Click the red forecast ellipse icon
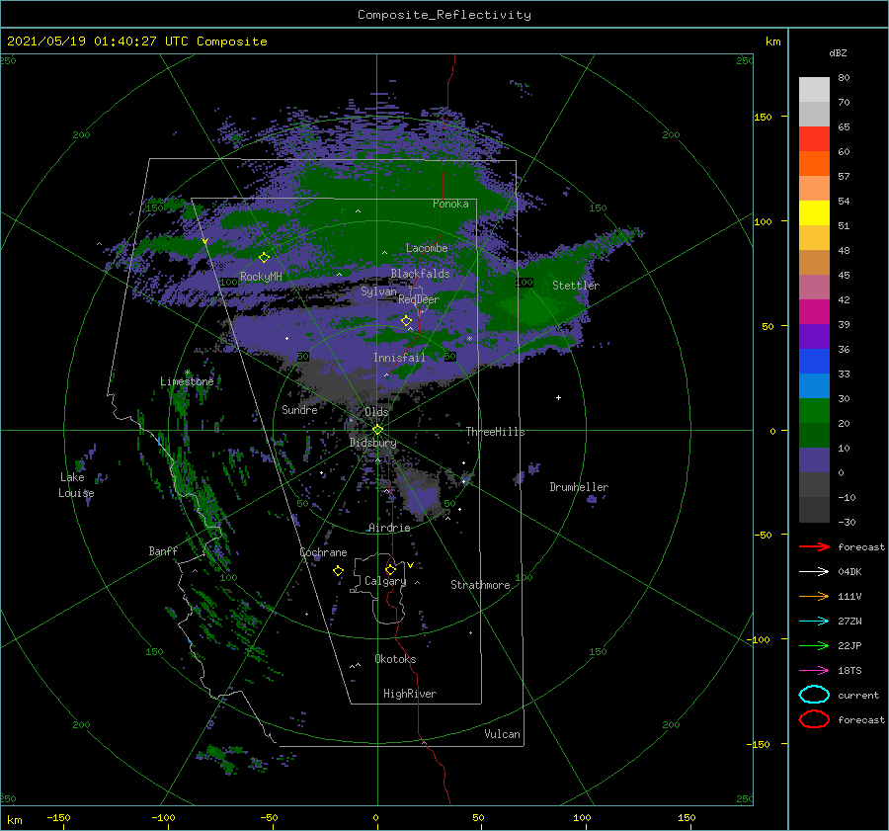The image size is (889, 831). point(814,719)
